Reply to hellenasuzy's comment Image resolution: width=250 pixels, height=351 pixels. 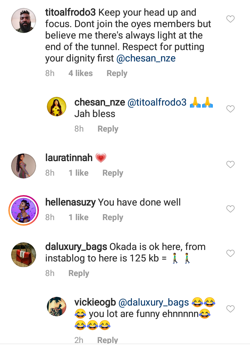tap(112, 217)
